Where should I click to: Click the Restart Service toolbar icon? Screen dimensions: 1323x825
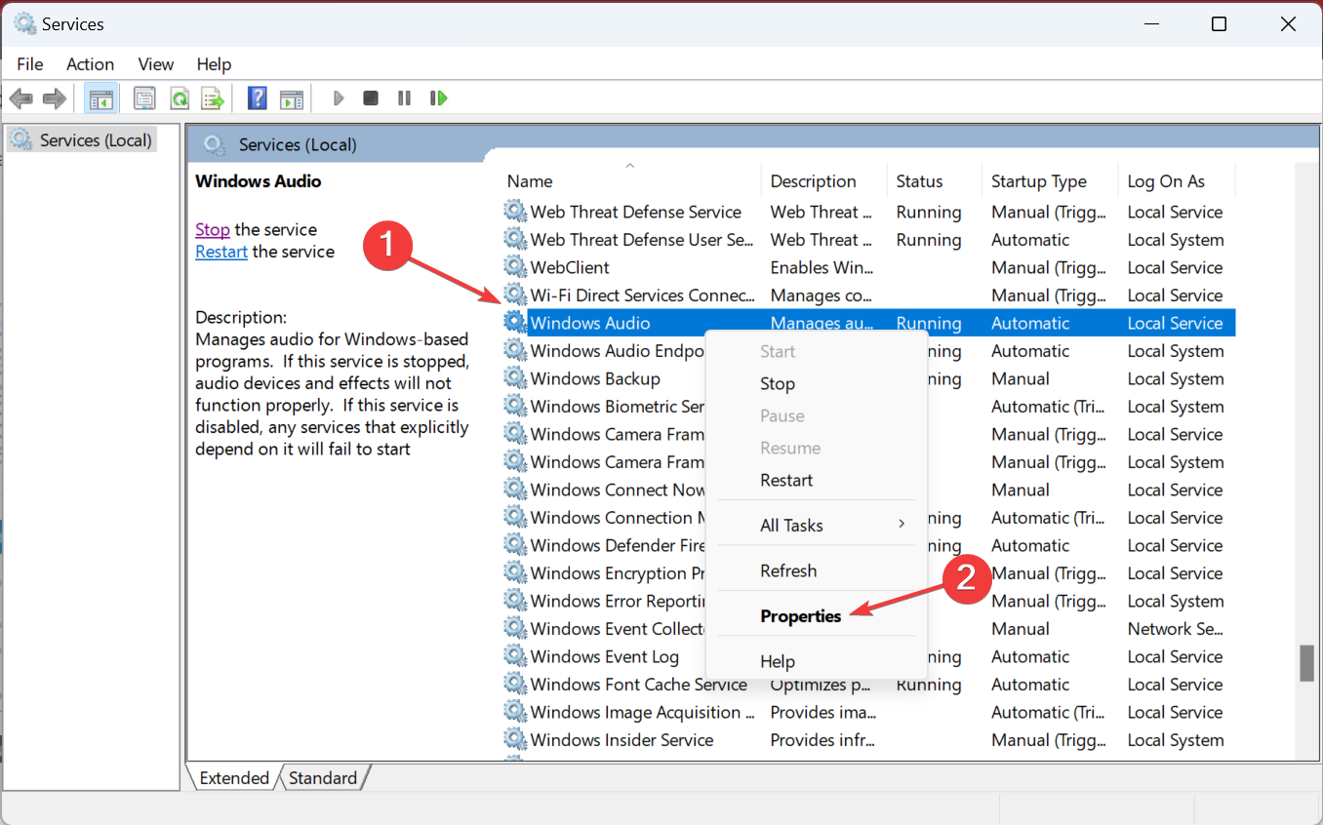438,98
